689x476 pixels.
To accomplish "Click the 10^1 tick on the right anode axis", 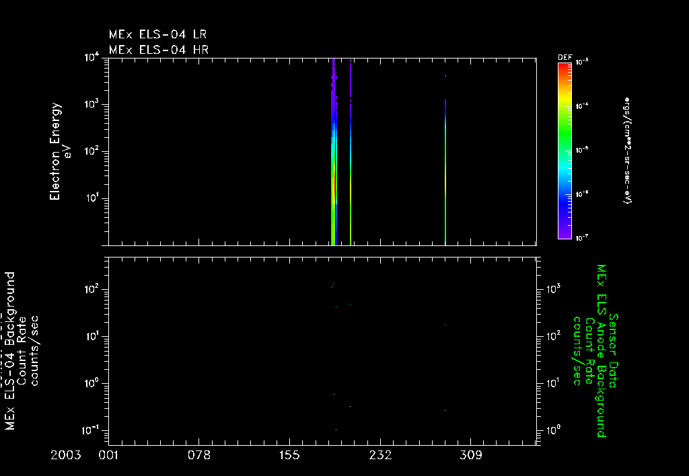I will coord(553,384).
